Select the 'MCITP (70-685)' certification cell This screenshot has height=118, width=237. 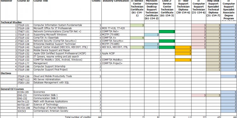(116, 44)
